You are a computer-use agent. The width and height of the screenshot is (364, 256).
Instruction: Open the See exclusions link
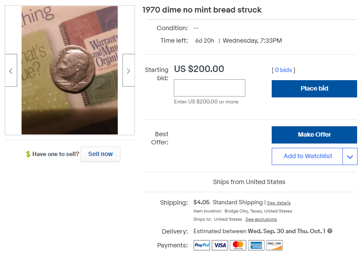pyautogui.click(x=261, y=219)
